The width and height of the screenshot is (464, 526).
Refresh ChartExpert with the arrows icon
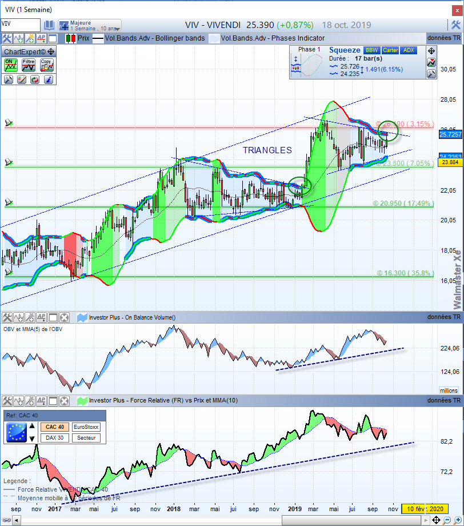click(35, 79)
